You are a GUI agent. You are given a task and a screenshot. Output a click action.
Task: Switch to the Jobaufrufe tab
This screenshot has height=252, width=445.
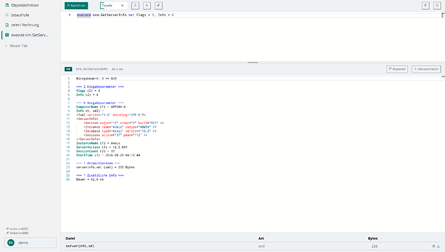coord(30,15)
